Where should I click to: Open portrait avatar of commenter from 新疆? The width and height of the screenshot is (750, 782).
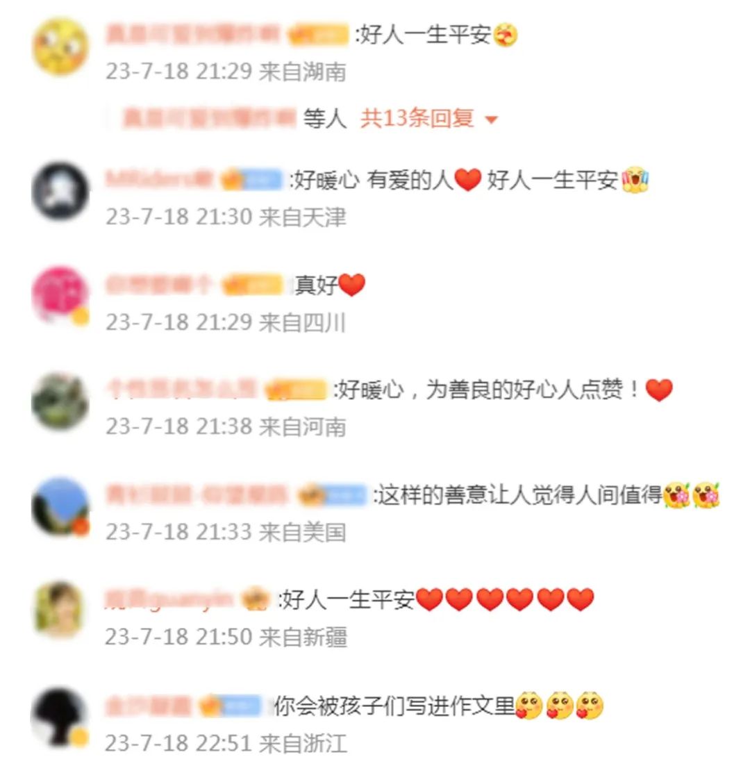(x=60, y=610)
